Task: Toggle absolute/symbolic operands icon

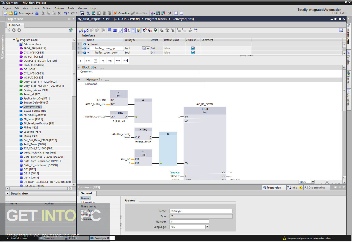Action: point(126,30)
